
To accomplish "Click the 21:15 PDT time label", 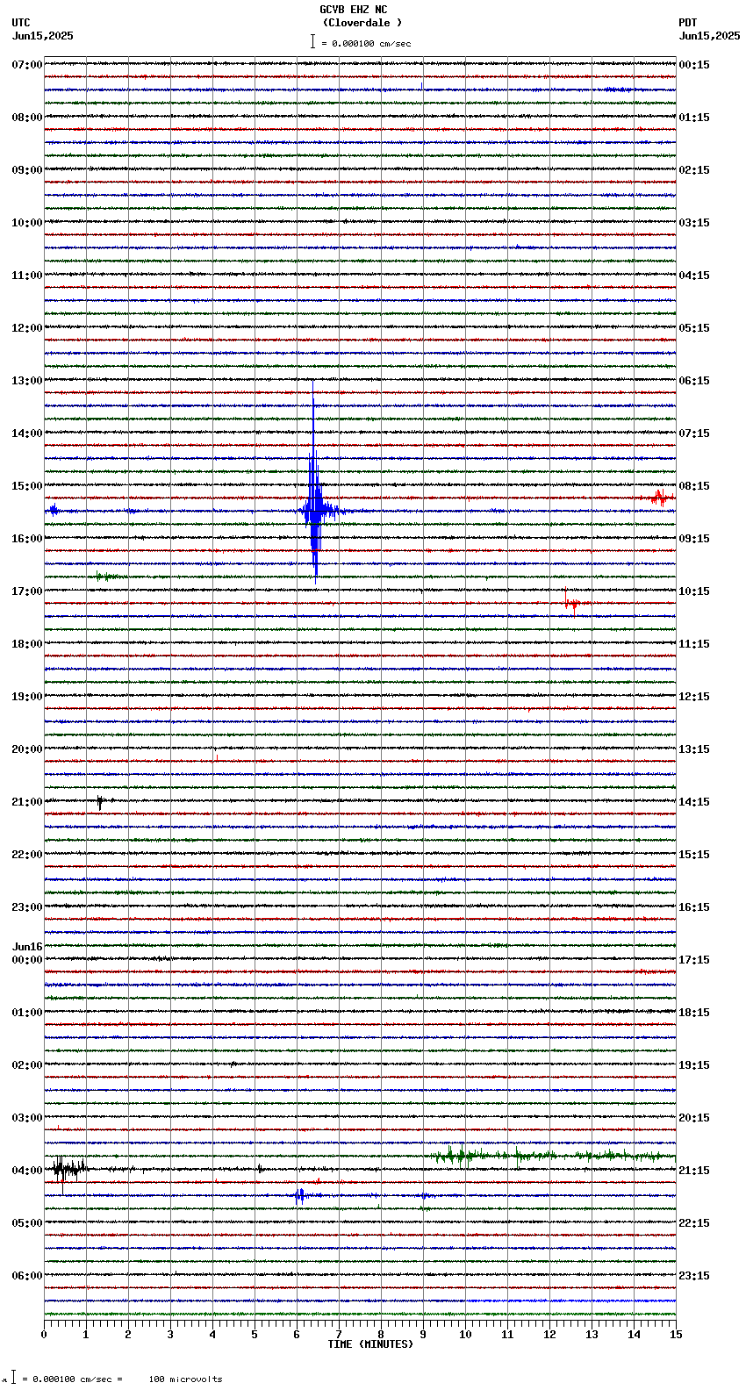I will coord(694,1171).
